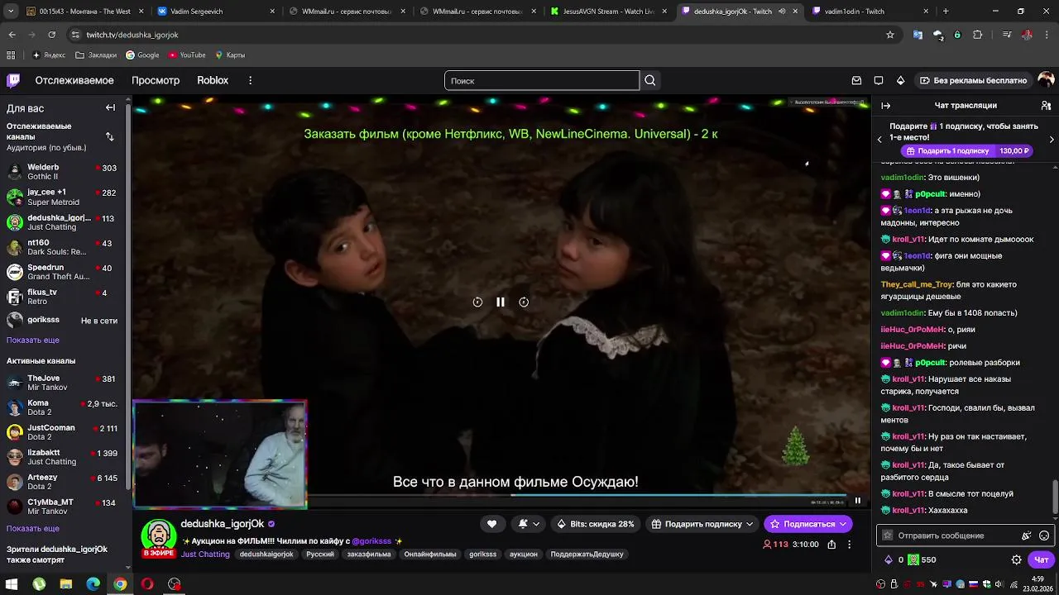Reload the current page
This screenshot has height=595, width=1059.
(51, 35)
